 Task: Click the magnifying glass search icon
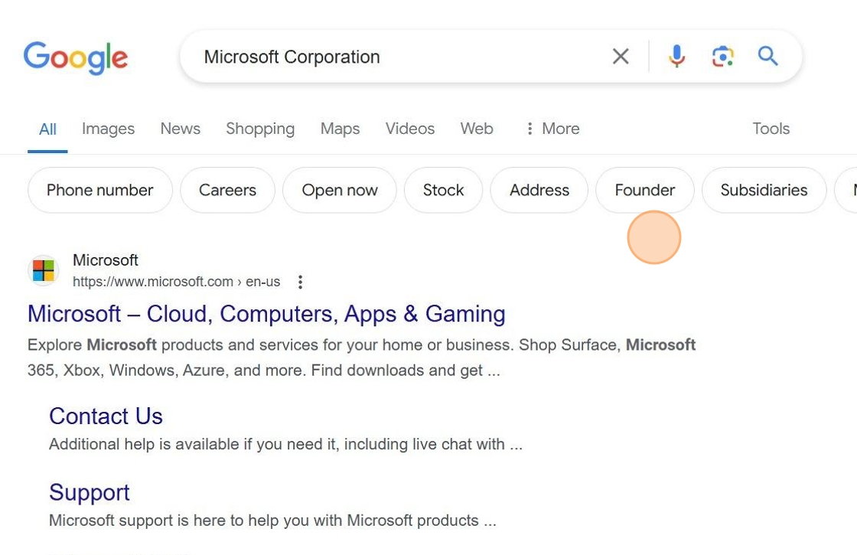pos(767,57)
